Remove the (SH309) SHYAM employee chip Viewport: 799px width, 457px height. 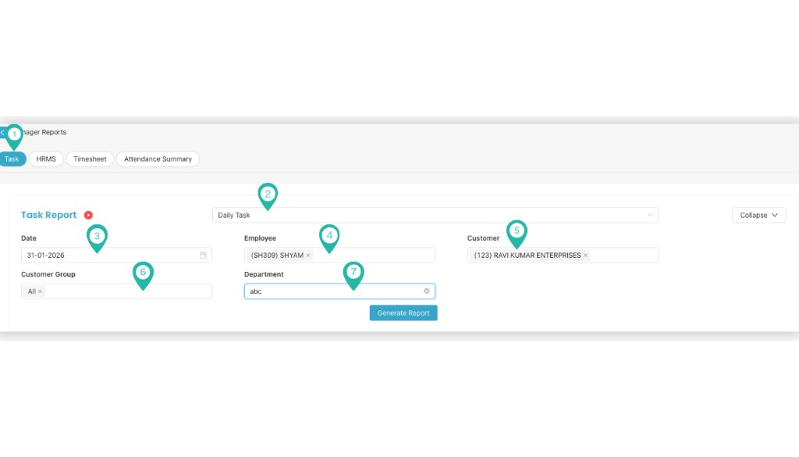coord(309,255)
